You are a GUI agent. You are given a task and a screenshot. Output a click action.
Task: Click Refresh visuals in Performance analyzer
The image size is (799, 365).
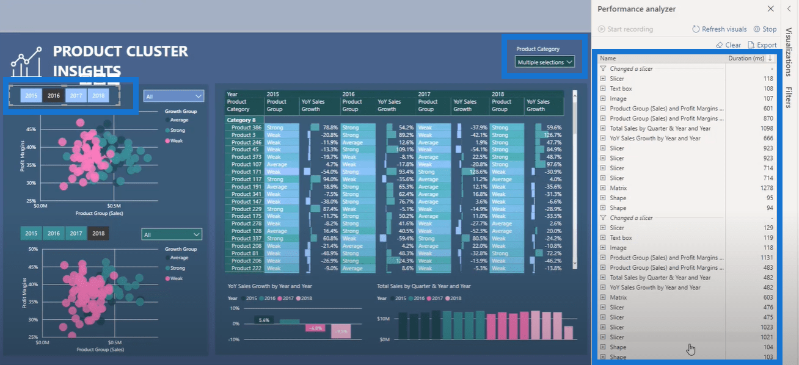coord(720,29)
